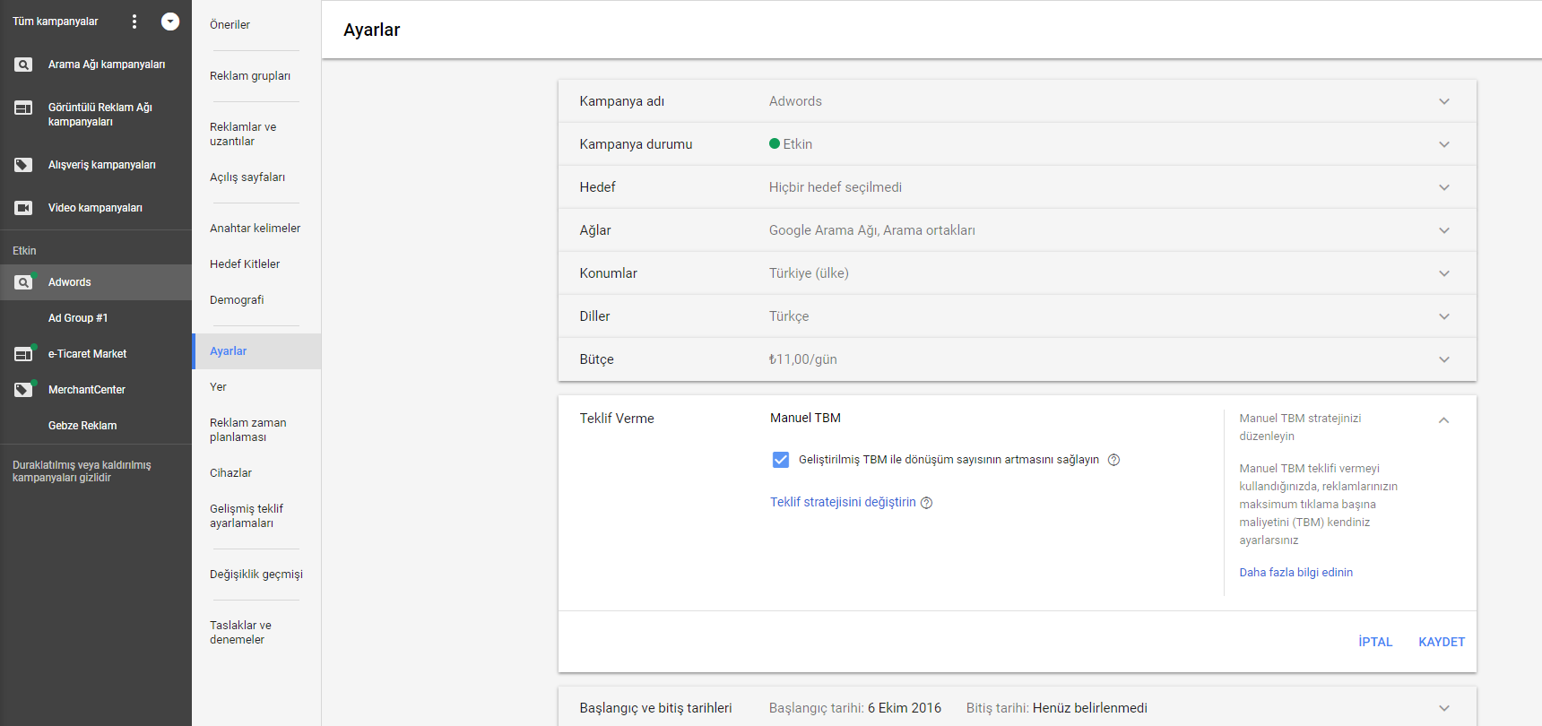Viewport: 1542px width, 726px height.
Task: Select Cihazlar from the navigation menu
Action: click(x=231, y=473)
